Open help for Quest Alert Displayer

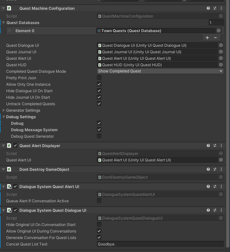coord(208,145)
